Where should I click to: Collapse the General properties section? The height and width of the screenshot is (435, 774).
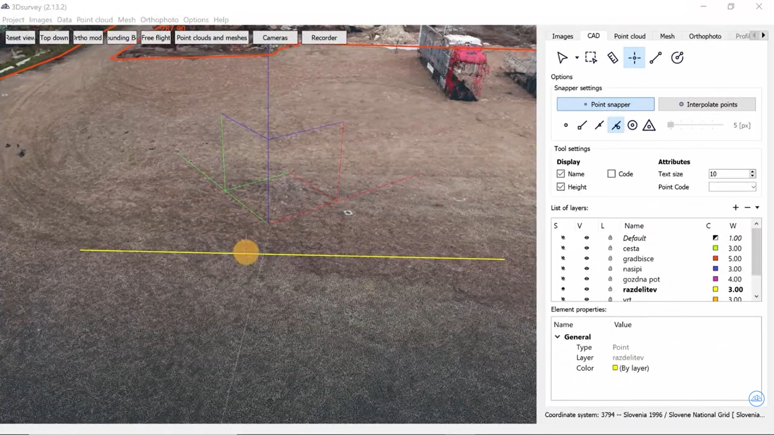coord(558,337)
